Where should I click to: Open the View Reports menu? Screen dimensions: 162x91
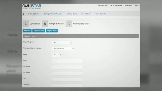point(101,14)
